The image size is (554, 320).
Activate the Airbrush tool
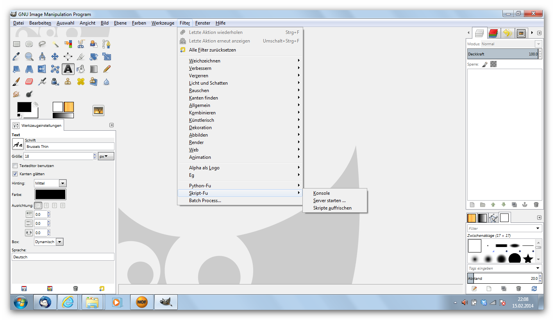(42, 82)
